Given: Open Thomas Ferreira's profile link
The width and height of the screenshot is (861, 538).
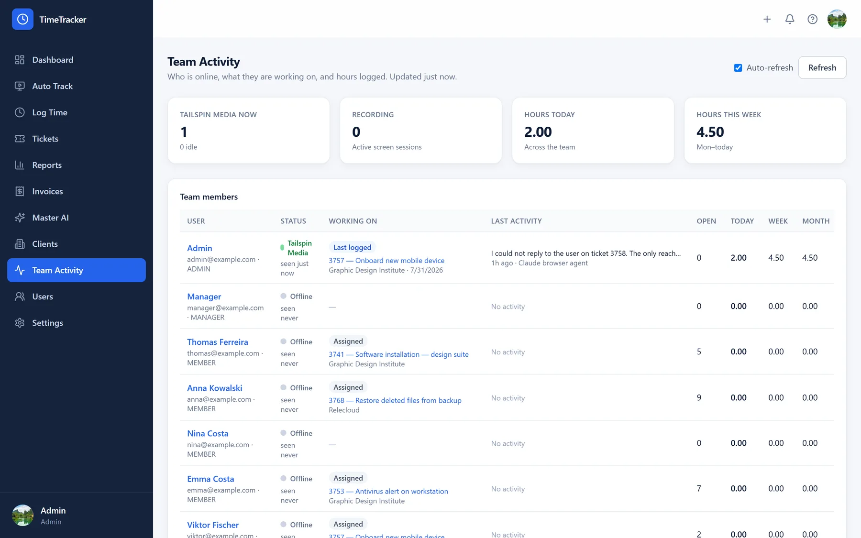Looking at the screenshot, I should (x=218, y=342).
